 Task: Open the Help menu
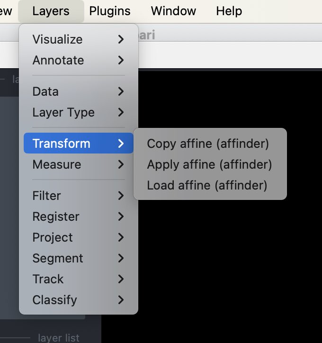229,11
